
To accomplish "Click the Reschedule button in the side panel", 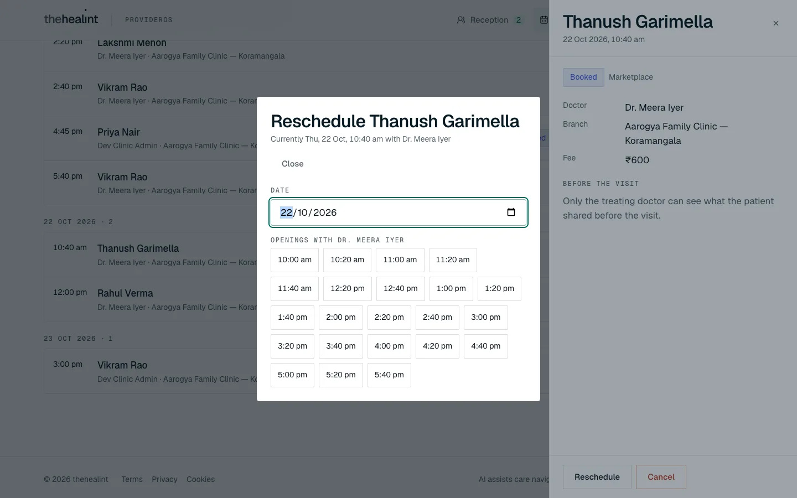I will click(597, 477).
